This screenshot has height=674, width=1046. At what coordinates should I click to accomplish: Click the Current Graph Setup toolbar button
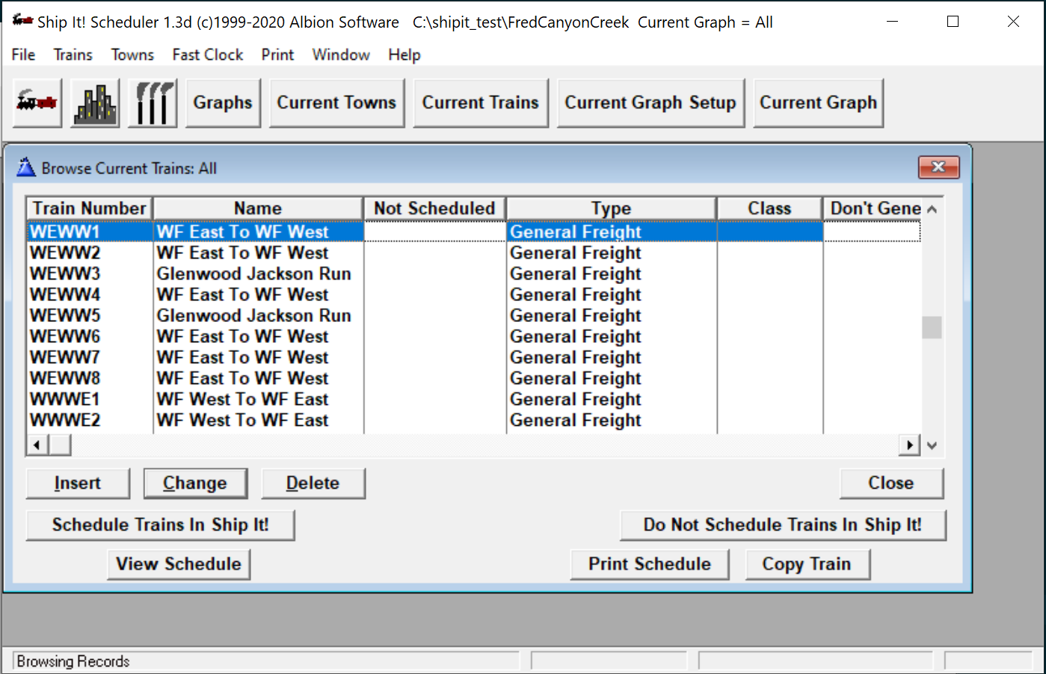click(650, 102)
